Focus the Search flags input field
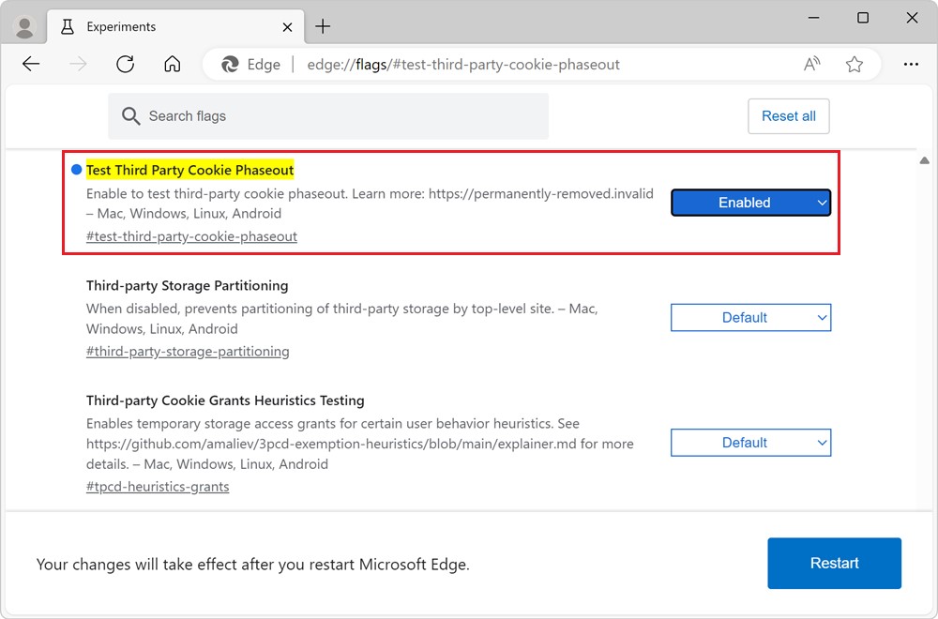The image size is (938, 619). tap(328, 116)
